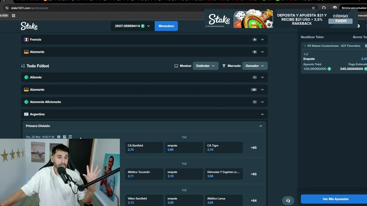Open the bookmarks bar apps grid icon
The image size is (367, 206).
point(13,15)
